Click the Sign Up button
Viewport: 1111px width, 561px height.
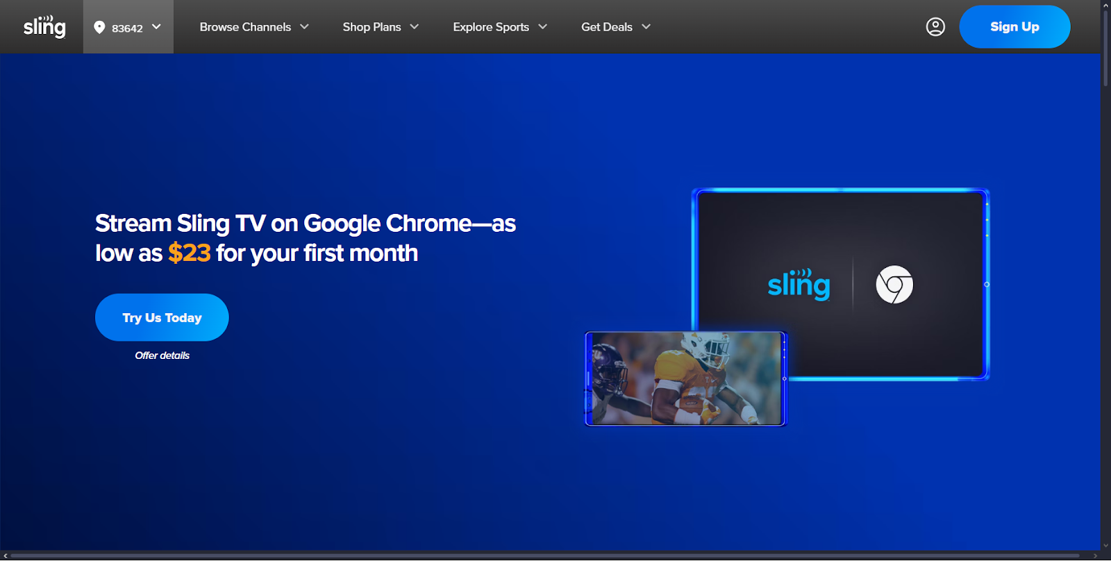pyautogui.click(x=1014, y=27)
